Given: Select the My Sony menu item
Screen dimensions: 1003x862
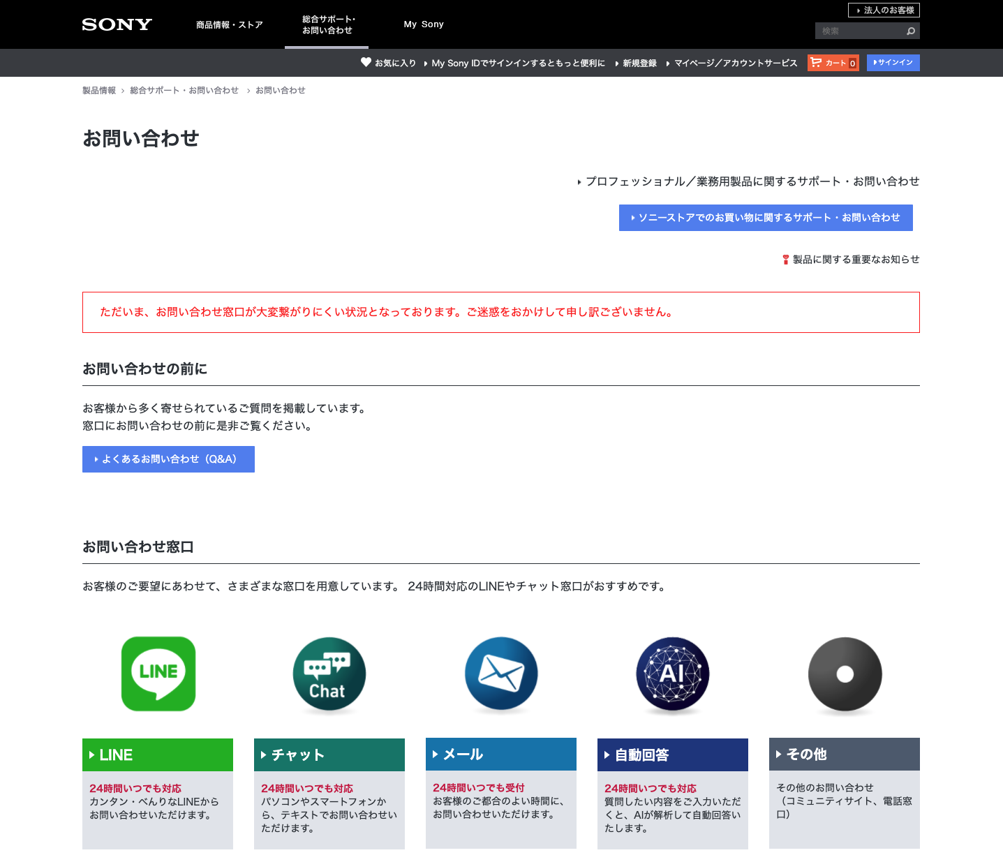Looking at the screenshot, I should (424, 24).
